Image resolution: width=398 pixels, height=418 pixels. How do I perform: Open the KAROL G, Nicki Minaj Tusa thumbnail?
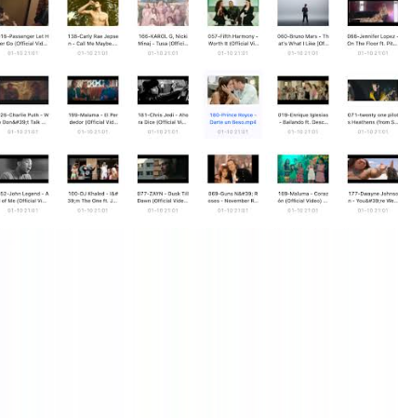tap(163, 13)
